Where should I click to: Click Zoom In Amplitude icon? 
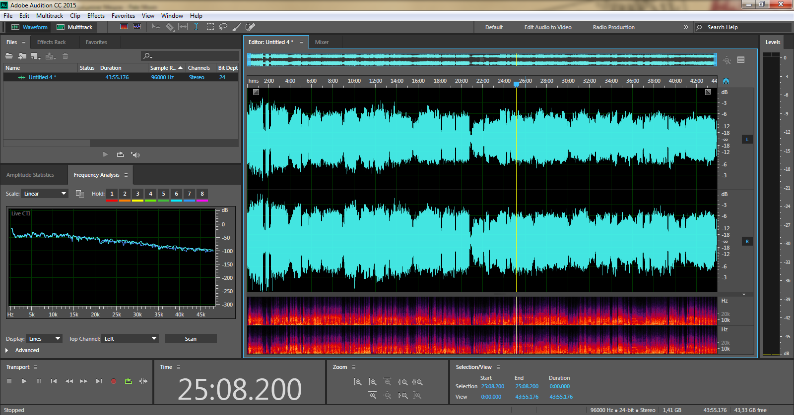(358, 382)
